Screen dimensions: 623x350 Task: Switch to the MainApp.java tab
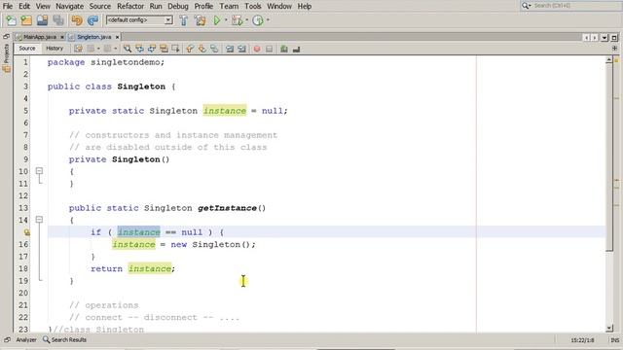pos(39,37)
